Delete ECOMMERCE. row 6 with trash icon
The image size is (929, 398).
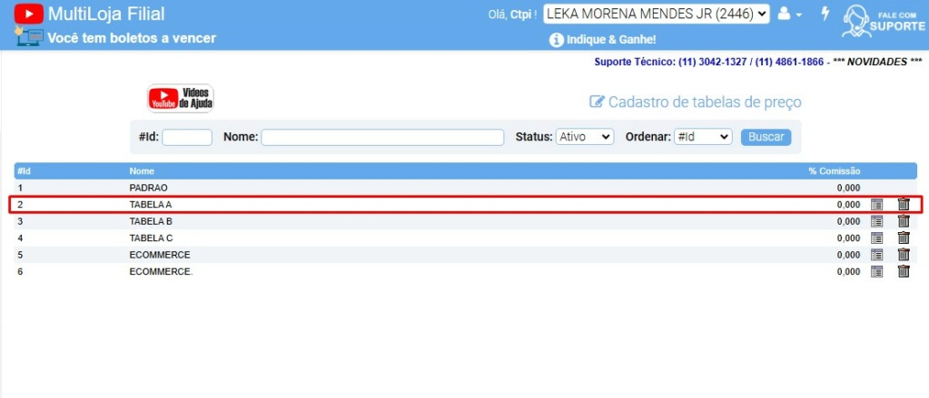(904, 271)
